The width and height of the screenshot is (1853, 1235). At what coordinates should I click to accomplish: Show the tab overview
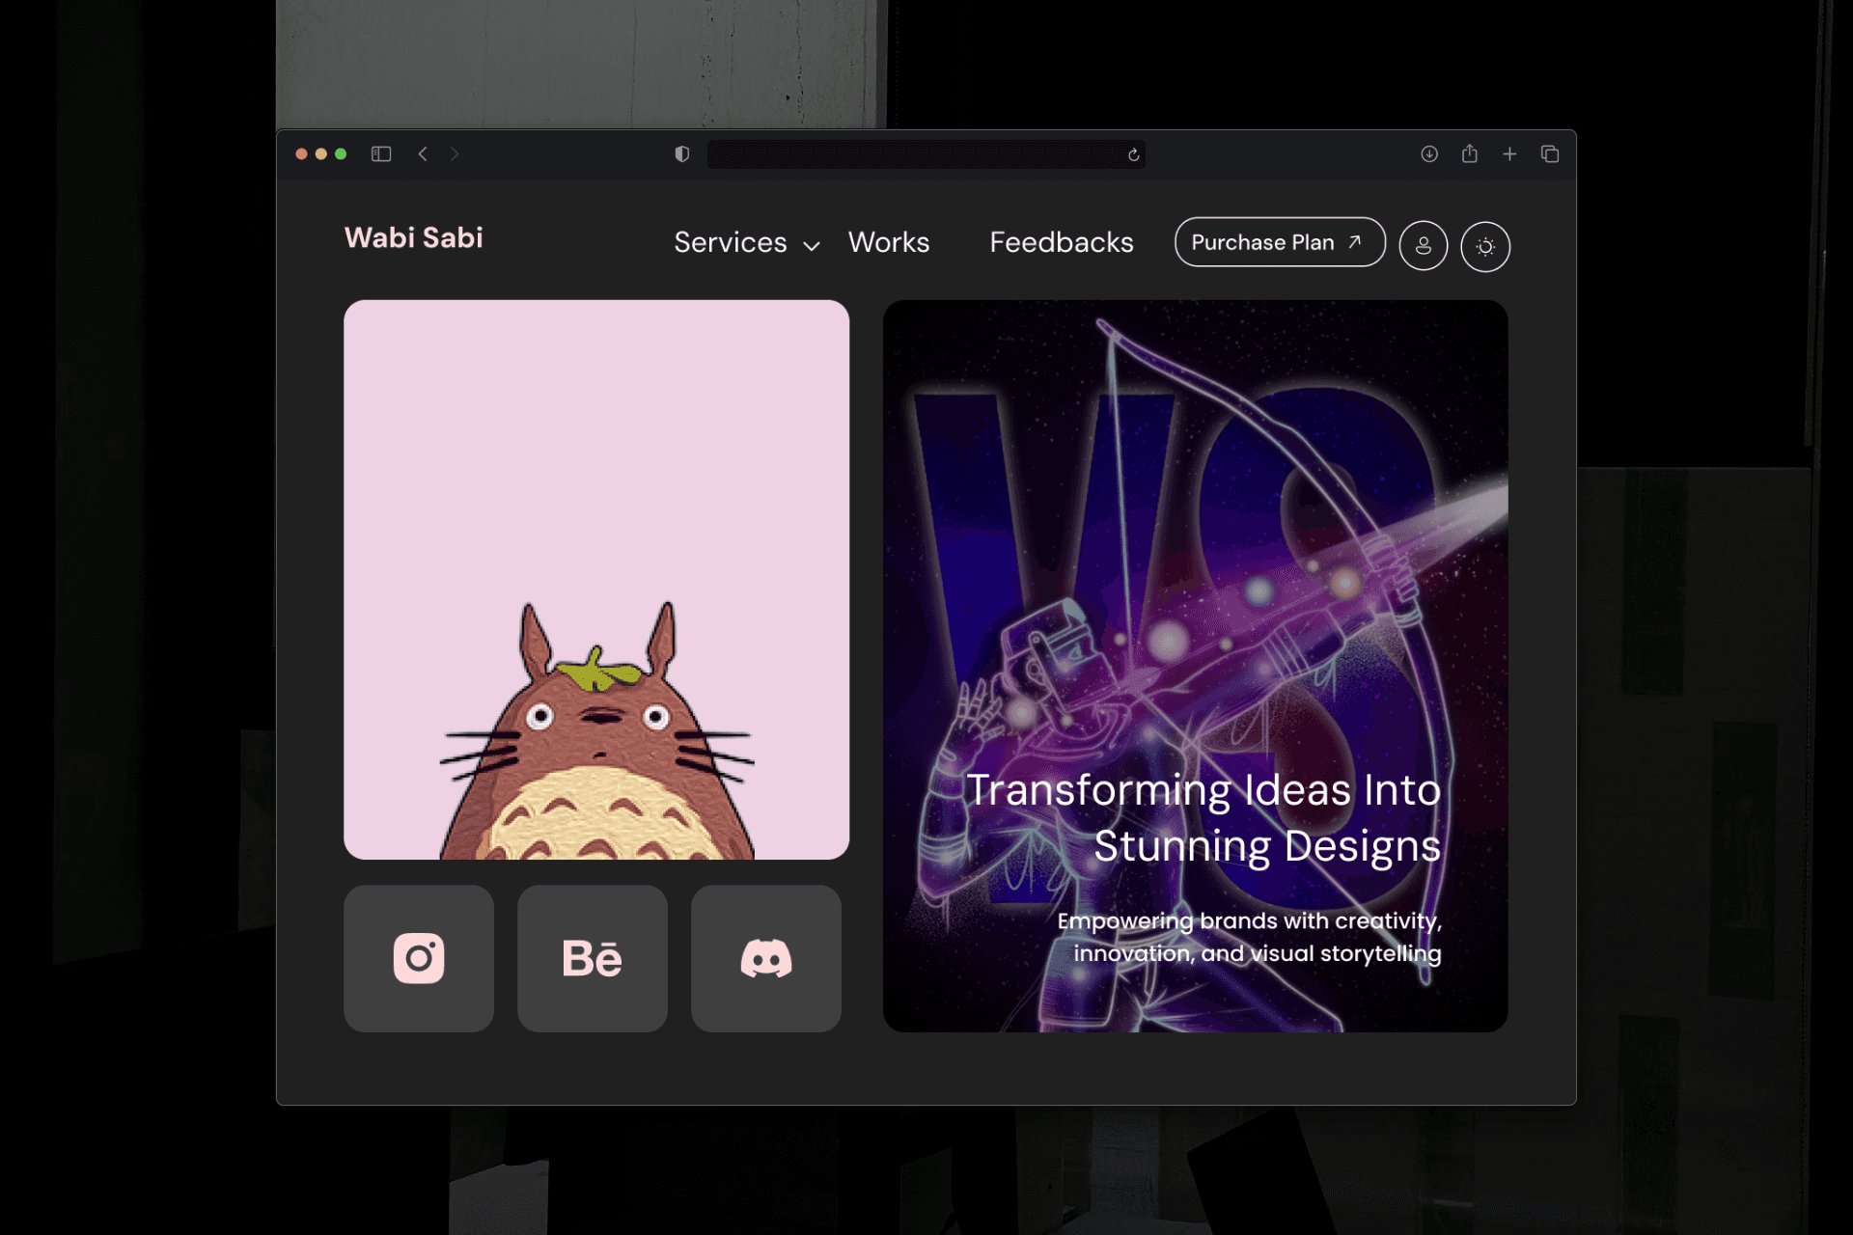click(1550, 154)
